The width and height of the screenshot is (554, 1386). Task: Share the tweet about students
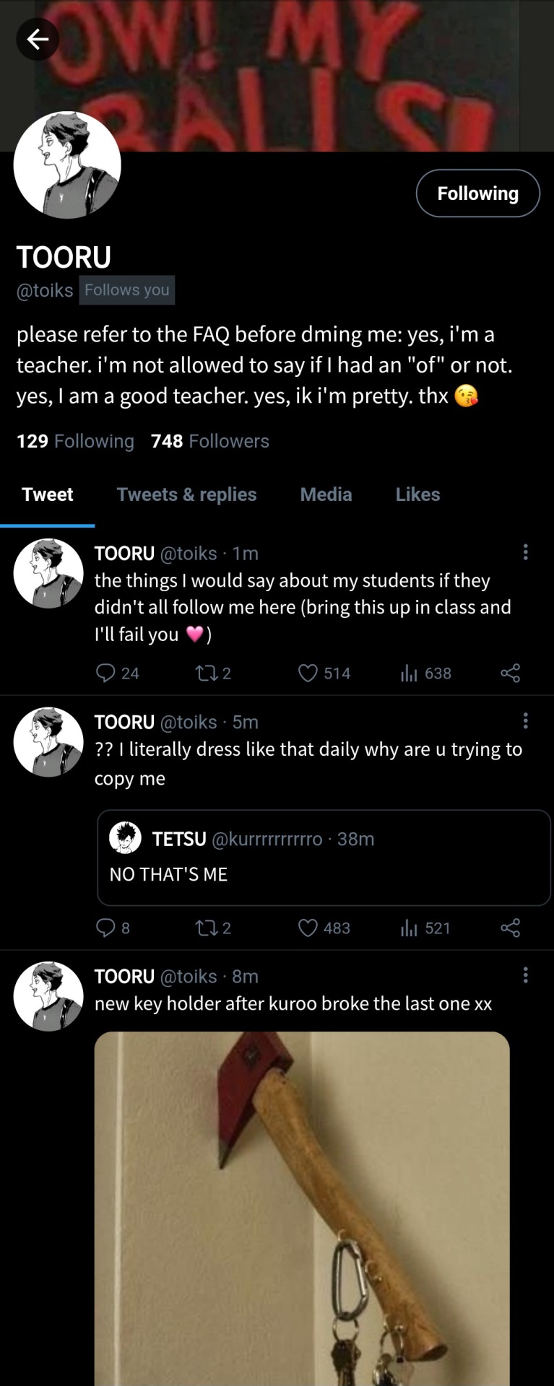(x=510, y=673)
